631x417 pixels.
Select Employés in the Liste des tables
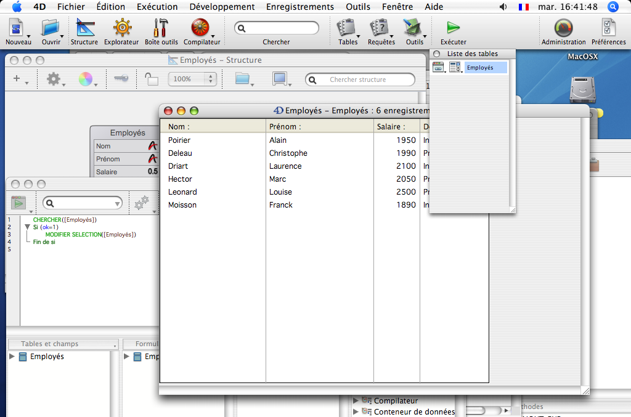[x=486, y=68]
